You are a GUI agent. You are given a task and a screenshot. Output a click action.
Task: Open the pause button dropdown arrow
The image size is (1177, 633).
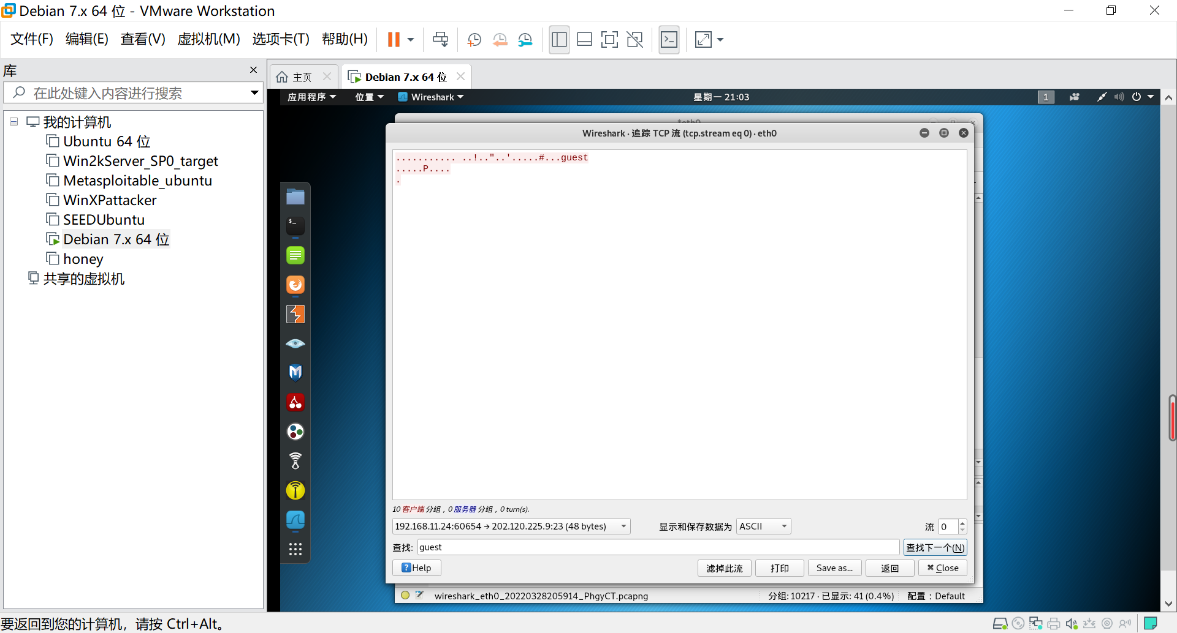[411, 40]
